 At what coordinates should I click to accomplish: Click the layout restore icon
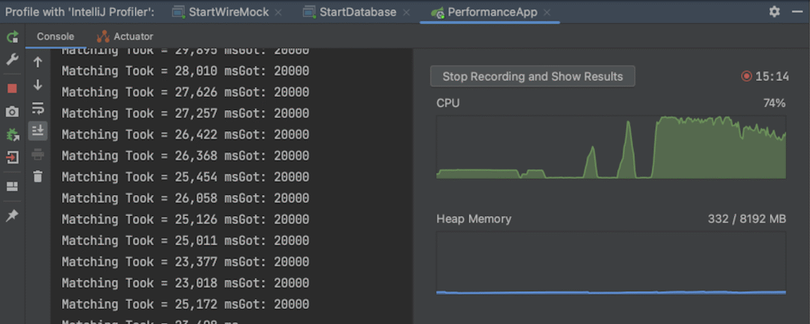click(12, 187)
